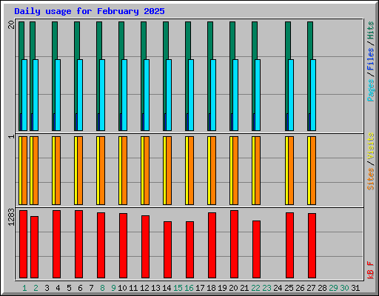Click the red KB bar for day 14

pyautogui.click(x=167, y=249)
